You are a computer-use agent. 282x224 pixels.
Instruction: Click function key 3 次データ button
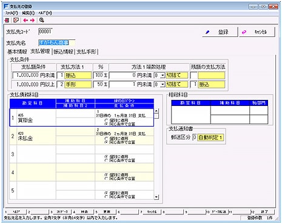62,212
